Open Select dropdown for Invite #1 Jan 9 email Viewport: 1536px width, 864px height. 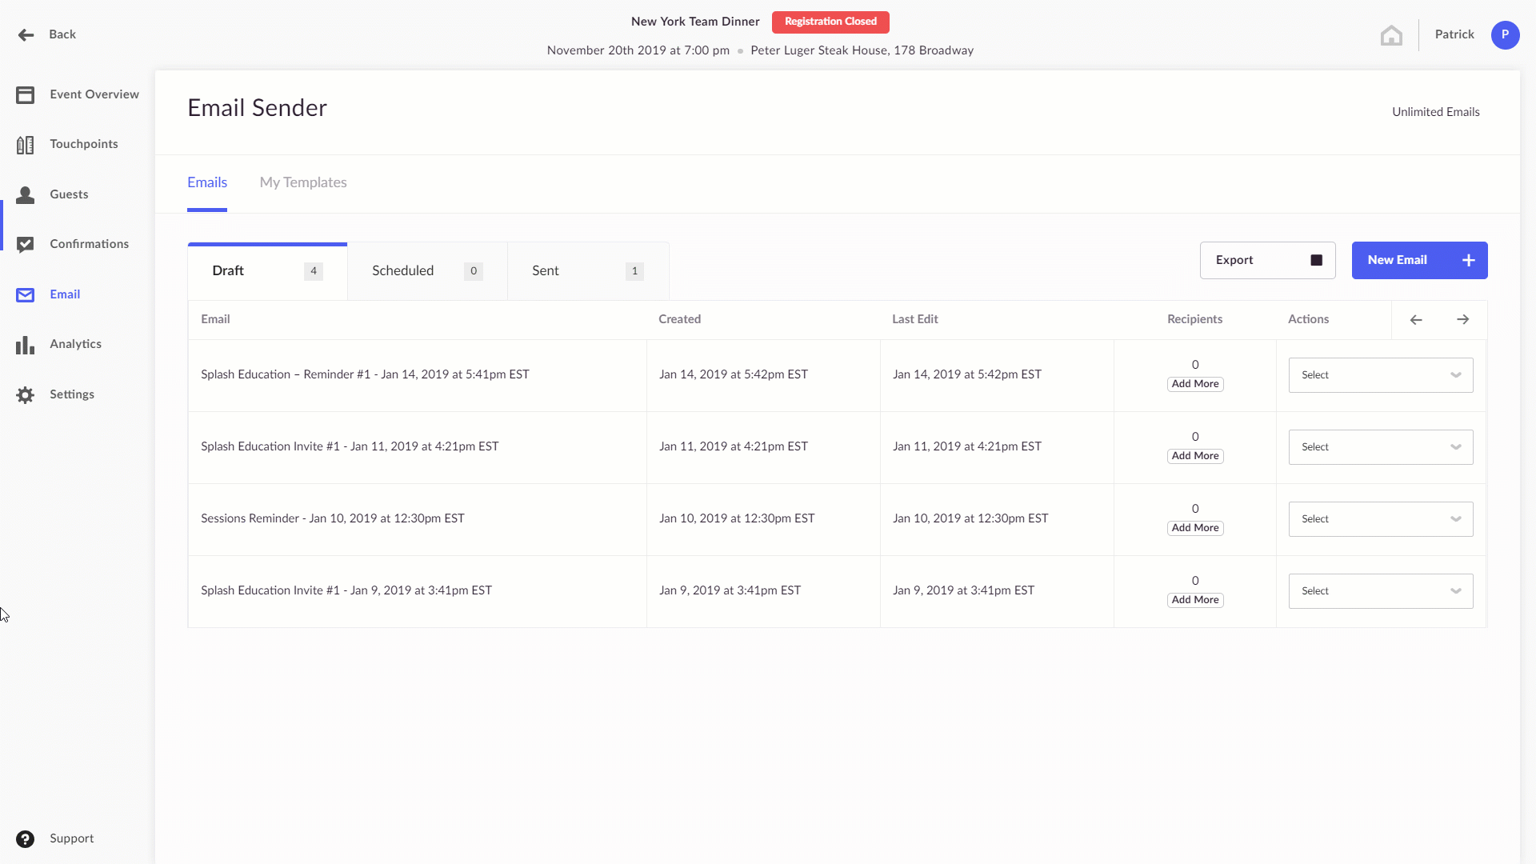point(1380,591)
